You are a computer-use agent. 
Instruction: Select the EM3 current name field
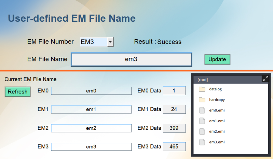(91, 147)
